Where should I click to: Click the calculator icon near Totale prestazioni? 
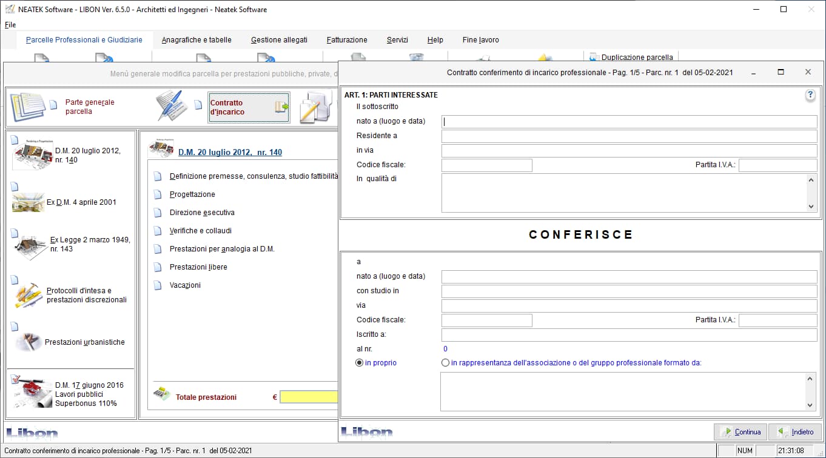click(161, 393)
